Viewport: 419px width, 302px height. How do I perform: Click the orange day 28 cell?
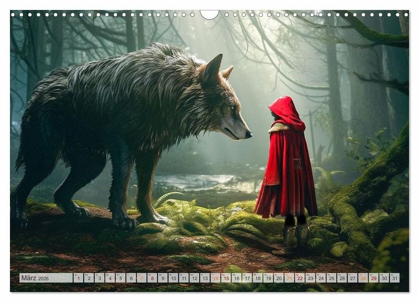[x=363, y=278]
